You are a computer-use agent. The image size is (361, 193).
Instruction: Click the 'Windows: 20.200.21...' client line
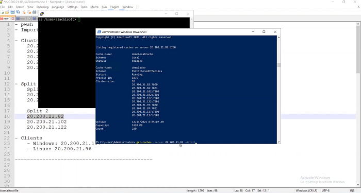click(64, 144)
